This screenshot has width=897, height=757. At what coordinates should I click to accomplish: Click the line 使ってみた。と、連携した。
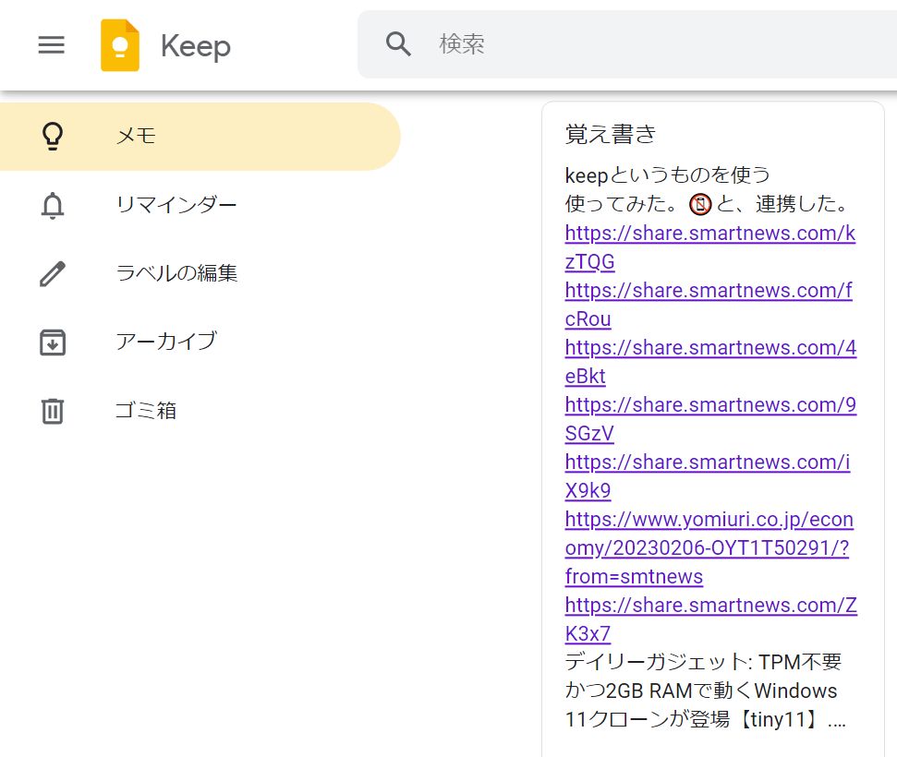click(x=707, y=204)
